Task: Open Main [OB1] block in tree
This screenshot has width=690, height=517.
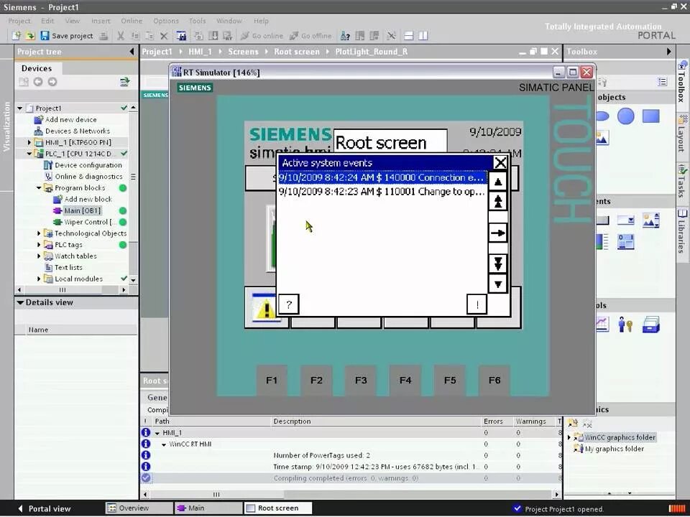Action: click(82, 210)
